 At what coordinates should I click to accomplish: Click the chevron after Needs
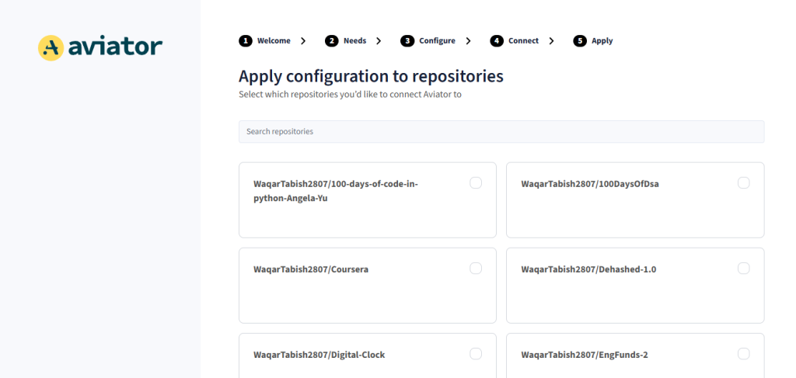(x=379, y=41)
